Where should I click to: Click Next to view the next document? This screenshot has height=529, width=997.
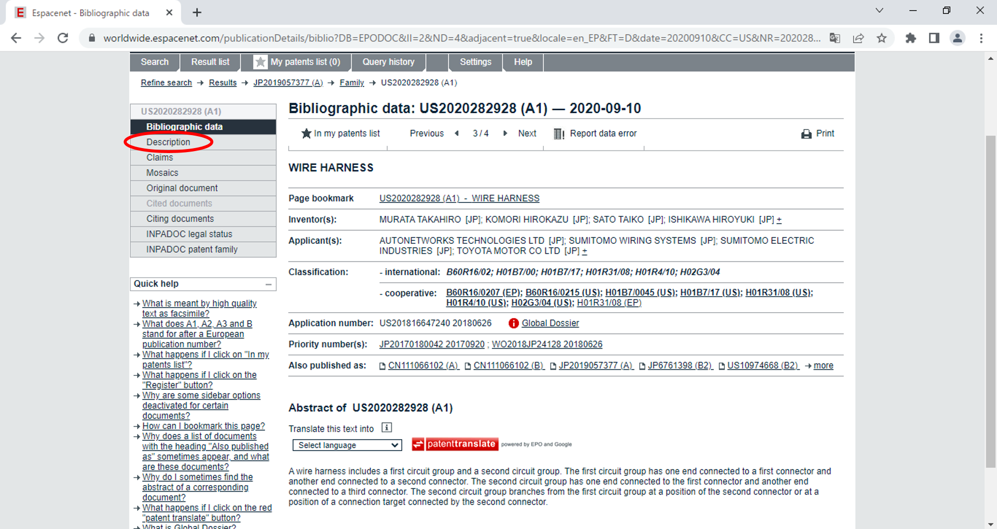(x=527, y=133)
